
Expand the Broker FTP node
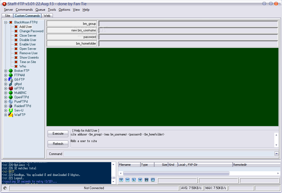coord(6,71)
